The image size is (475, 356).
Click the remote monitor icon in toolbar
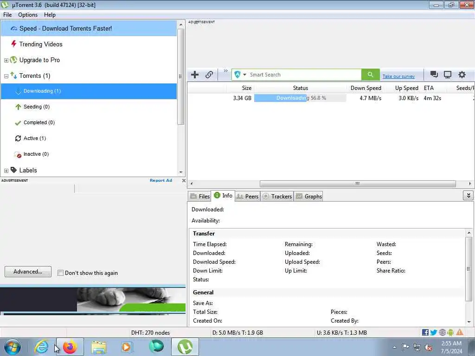coord(448,75)
